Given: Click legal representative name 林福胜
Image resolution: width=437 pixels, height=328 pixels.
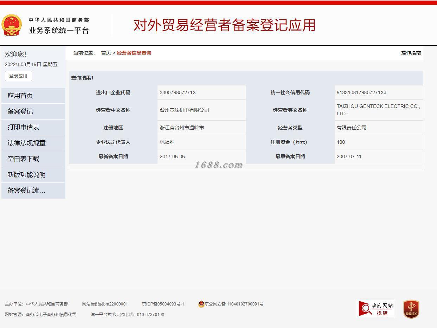Looking at the screenshot, I should pos(167,142).
